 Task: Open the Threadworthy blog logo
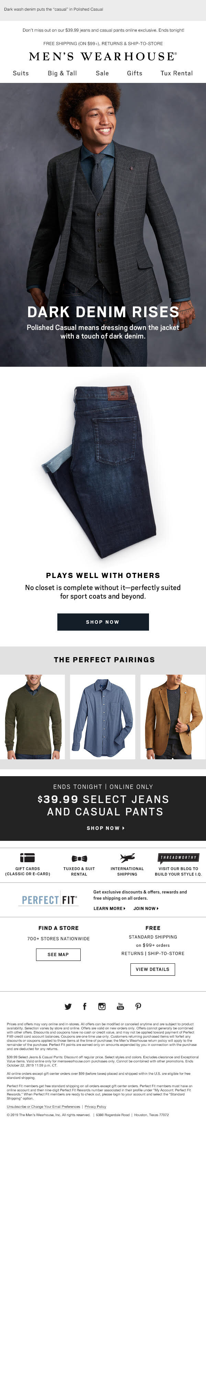[178, 858]
